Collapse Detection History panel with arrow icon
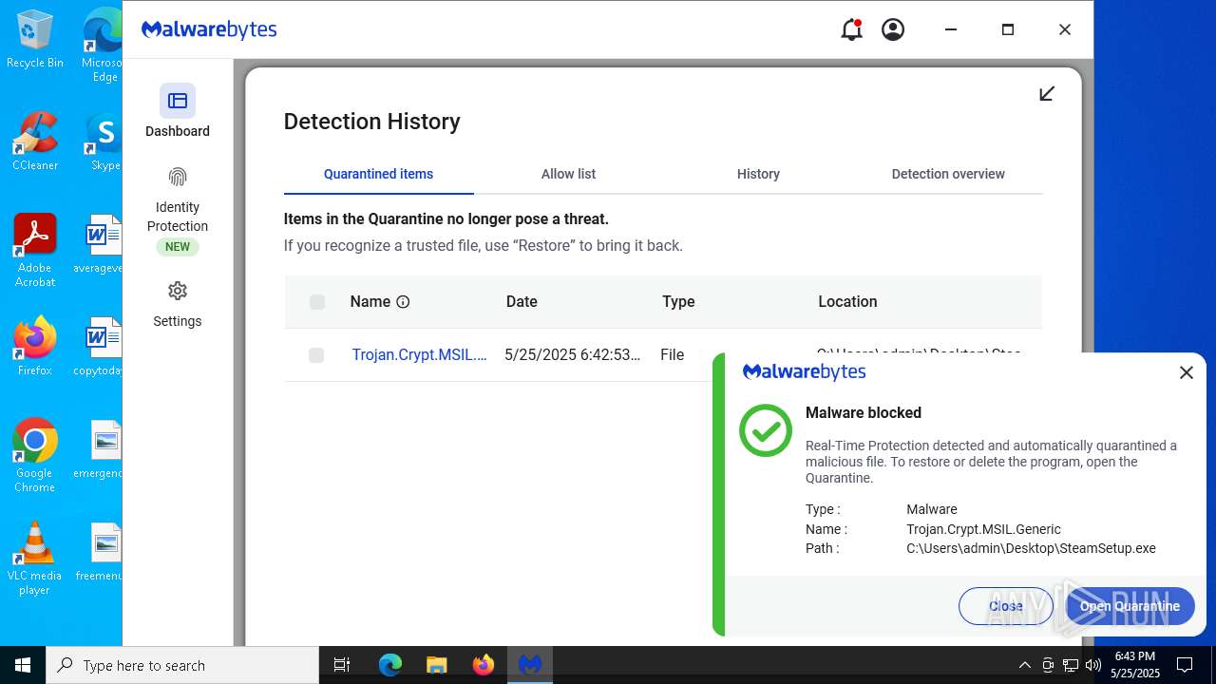This screenshot has width=1216, height=684. tap(1047, 93)
